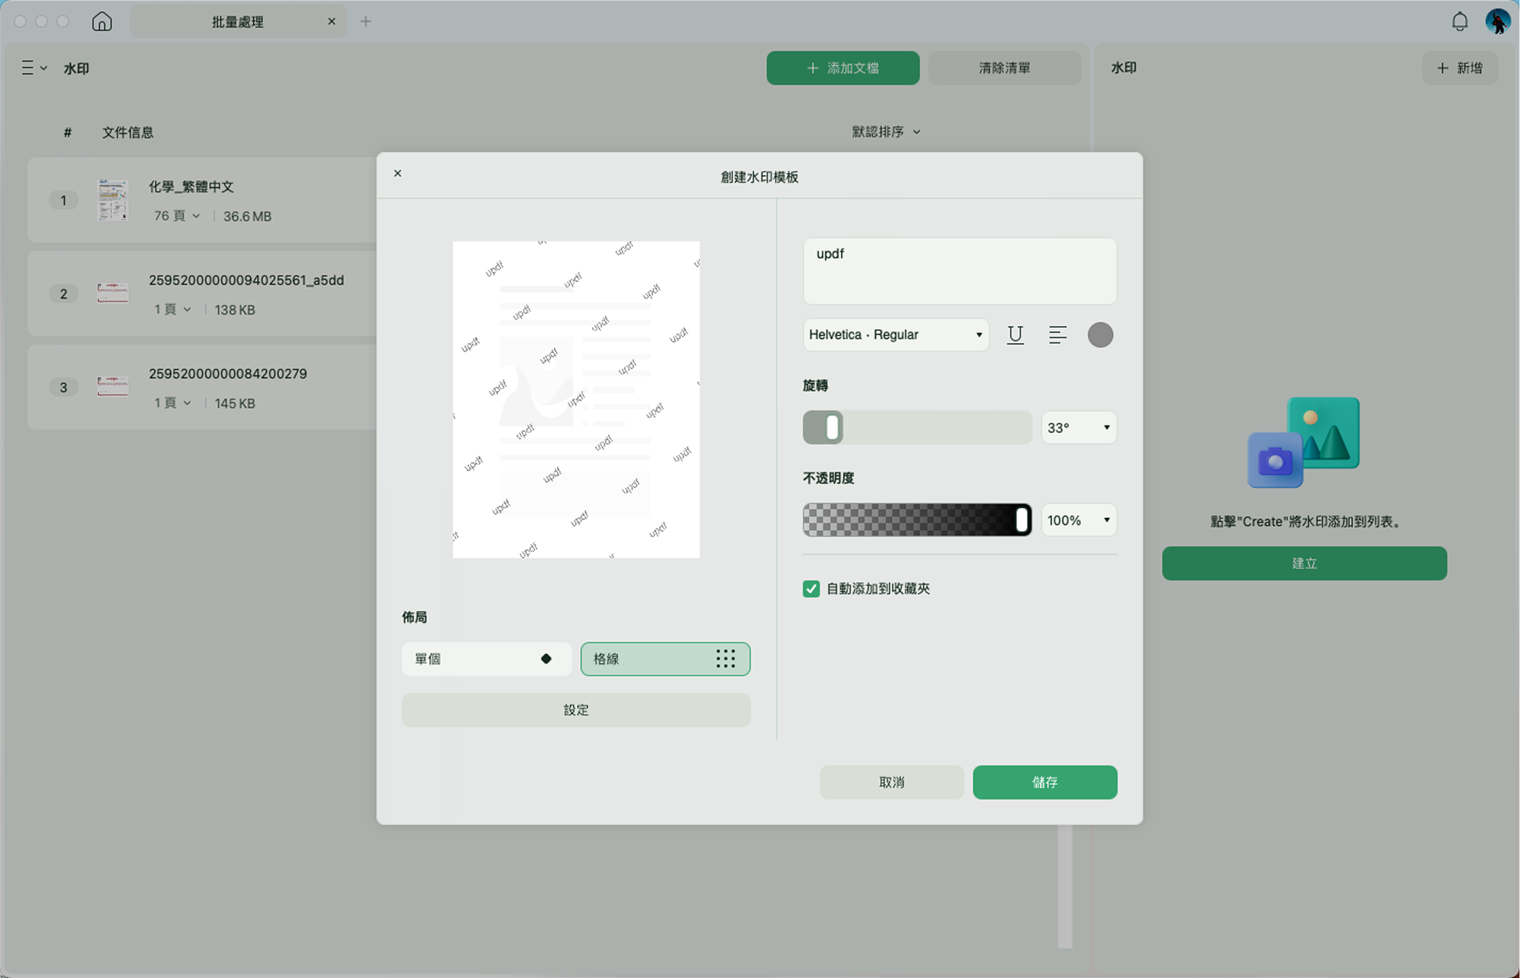
Task: Click the watermark text field containing updf
Action: (x=959, y=271)
